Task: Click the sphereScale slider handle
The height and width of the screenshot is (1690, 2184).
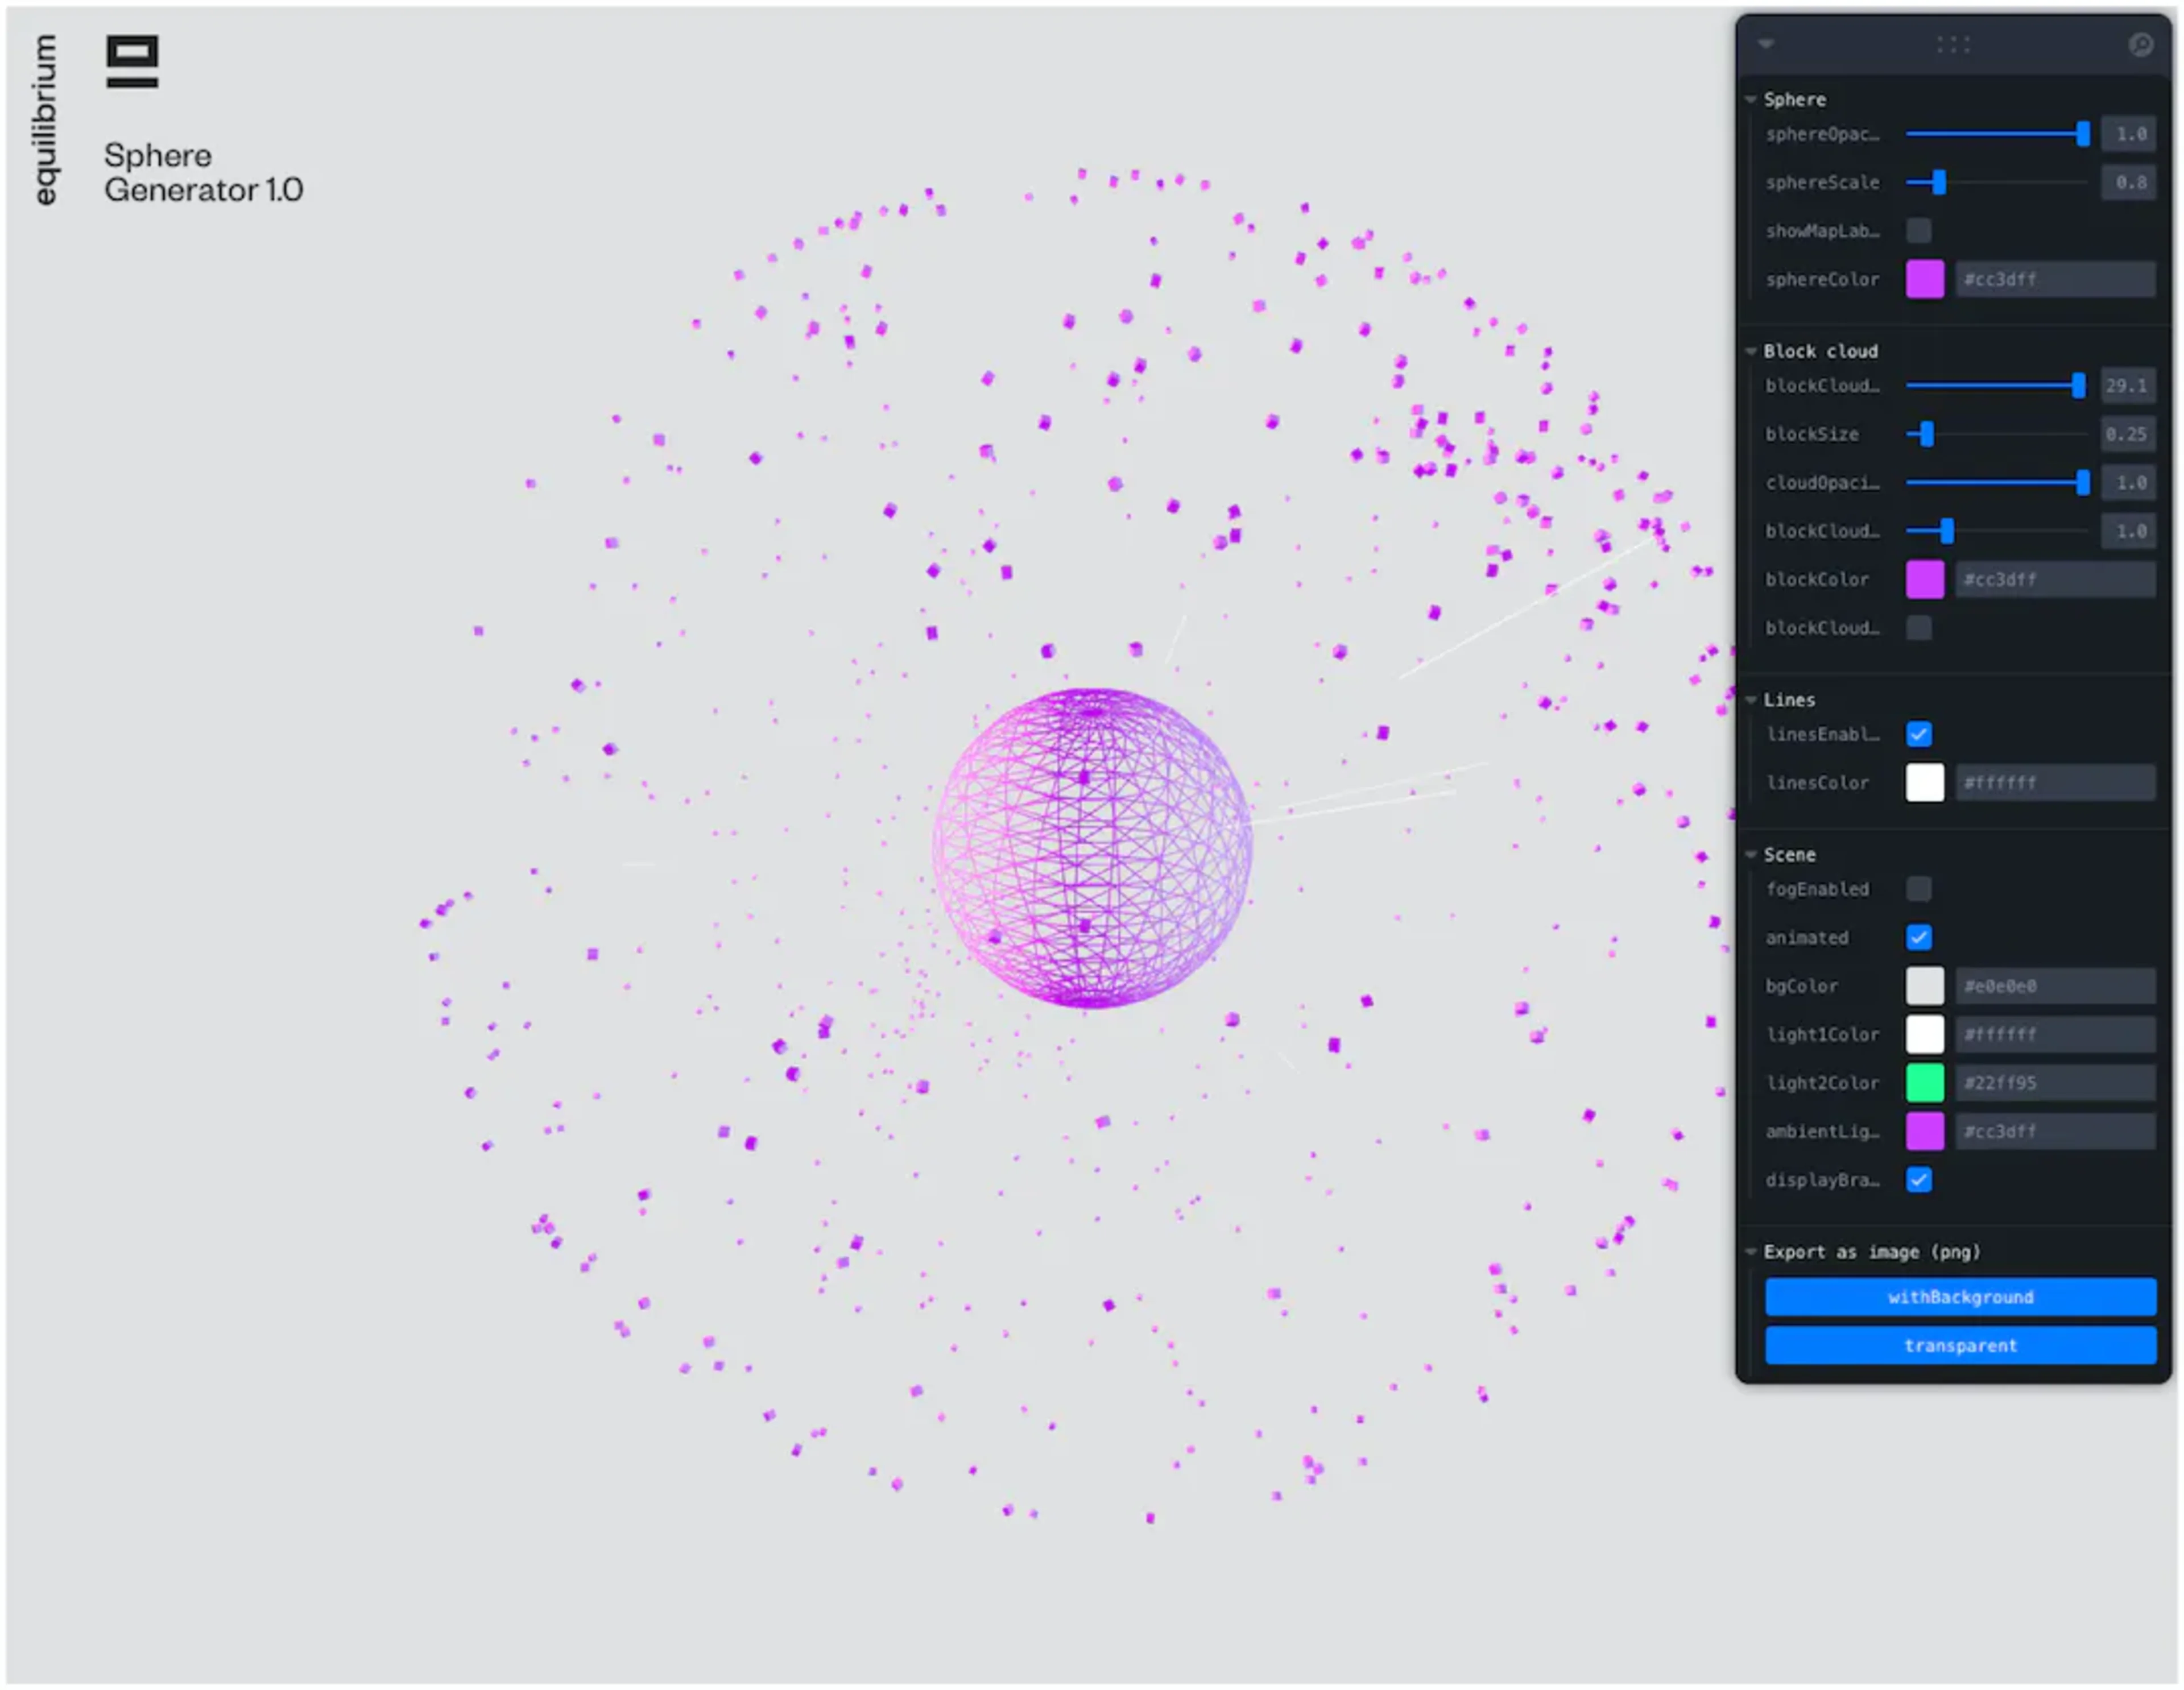Action: click(x=1939, y=183)
